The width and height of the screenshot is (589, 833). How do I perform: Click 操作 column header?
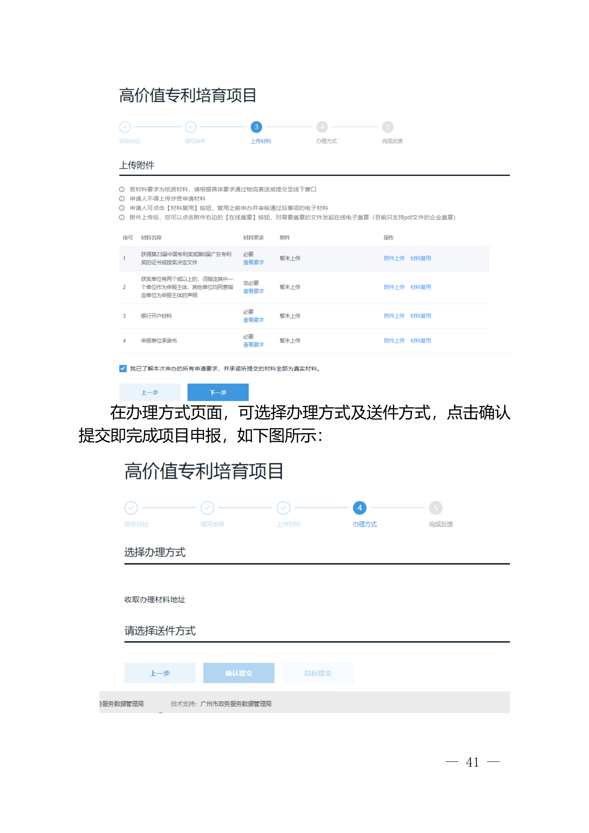point(389,237)
